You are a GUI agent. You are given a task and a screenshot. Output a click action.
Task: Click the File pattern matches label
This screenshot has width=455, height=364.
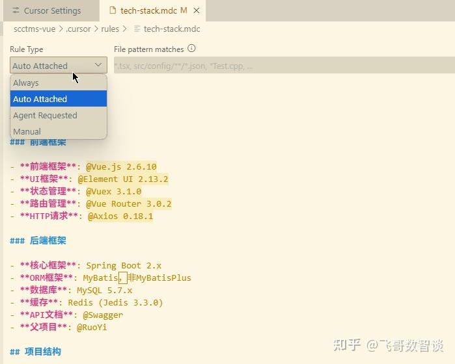coord(149,49)
